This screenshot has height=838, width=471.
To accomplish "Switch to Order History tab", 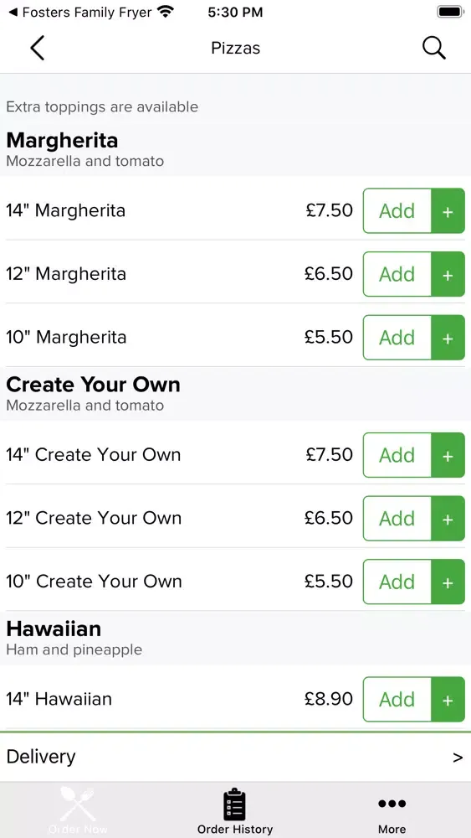I will [235, 810].
